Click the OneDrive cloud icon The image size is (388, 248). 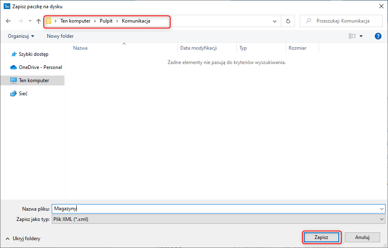(x=14, y=67)
